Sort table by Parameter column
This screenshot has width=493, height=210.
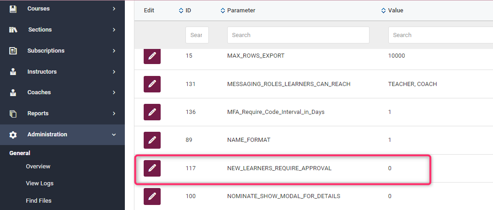click(x=238, y=11)
